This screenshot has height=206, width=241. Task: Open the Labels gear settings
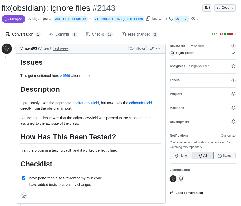click(233, 80)
